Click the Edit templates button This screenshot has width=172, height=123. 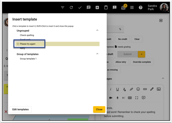click(x=20, y=110)
